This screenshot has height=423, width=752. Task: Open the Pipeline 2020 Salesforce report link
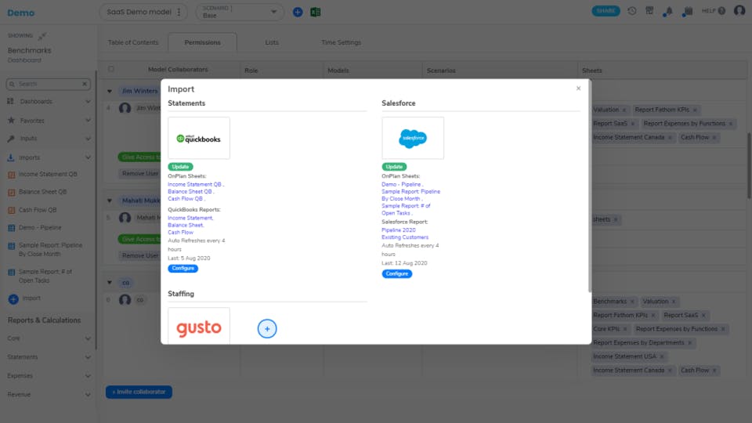tap(399, 230)
